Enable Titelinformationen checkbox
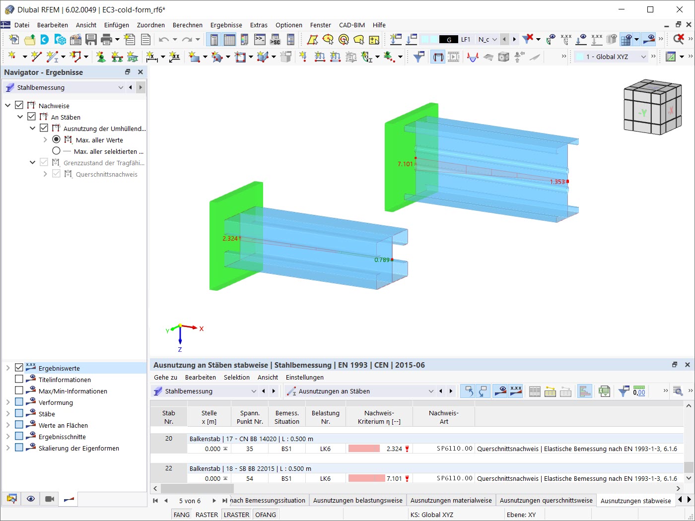The height and width of the screenshot is (521, 695). (x=19, y=379)
